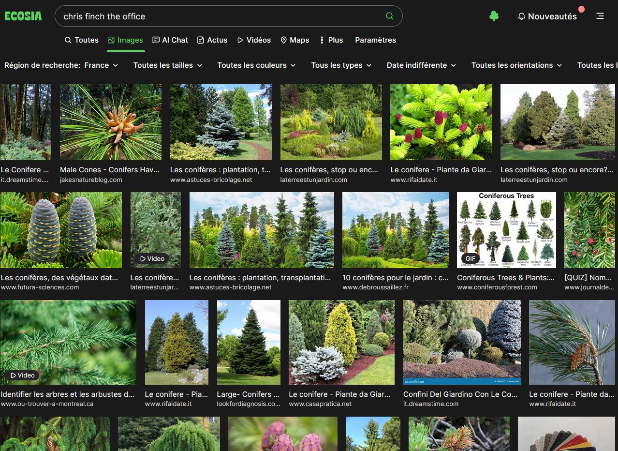Expand the Toutes les orientations filter

(516, 65)
